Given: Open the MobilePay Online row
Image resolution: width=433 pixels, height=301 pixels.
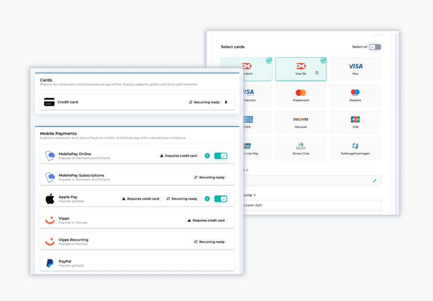Looking at the screenshot, I should point(137,156).
